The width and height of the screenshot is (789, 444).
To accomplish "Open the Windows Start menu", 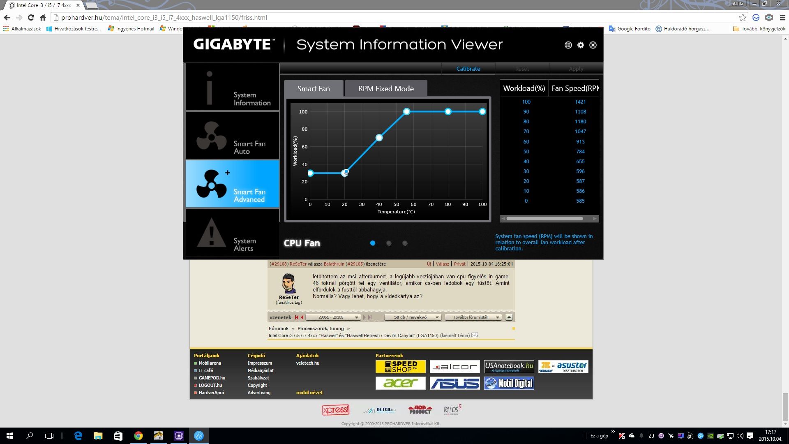I will click(10, 436).
